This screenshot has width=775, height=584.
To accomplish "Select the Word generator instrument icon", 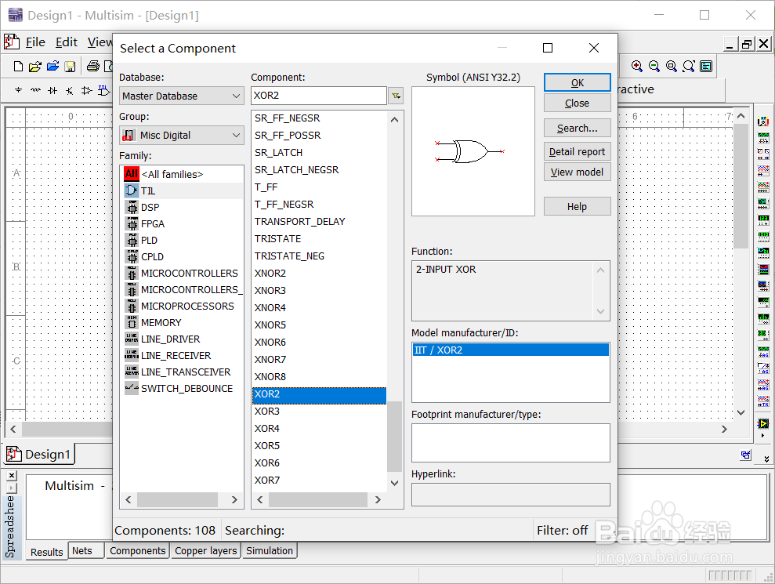I will coord(763,236).
